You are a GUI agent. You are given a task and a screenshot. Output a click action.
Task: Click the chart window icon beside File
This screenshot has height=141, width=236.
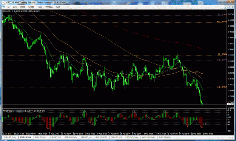point(3,7)
